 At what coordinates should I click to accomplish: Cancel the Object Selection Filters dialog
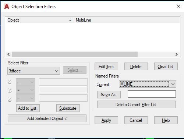(136, 120)
